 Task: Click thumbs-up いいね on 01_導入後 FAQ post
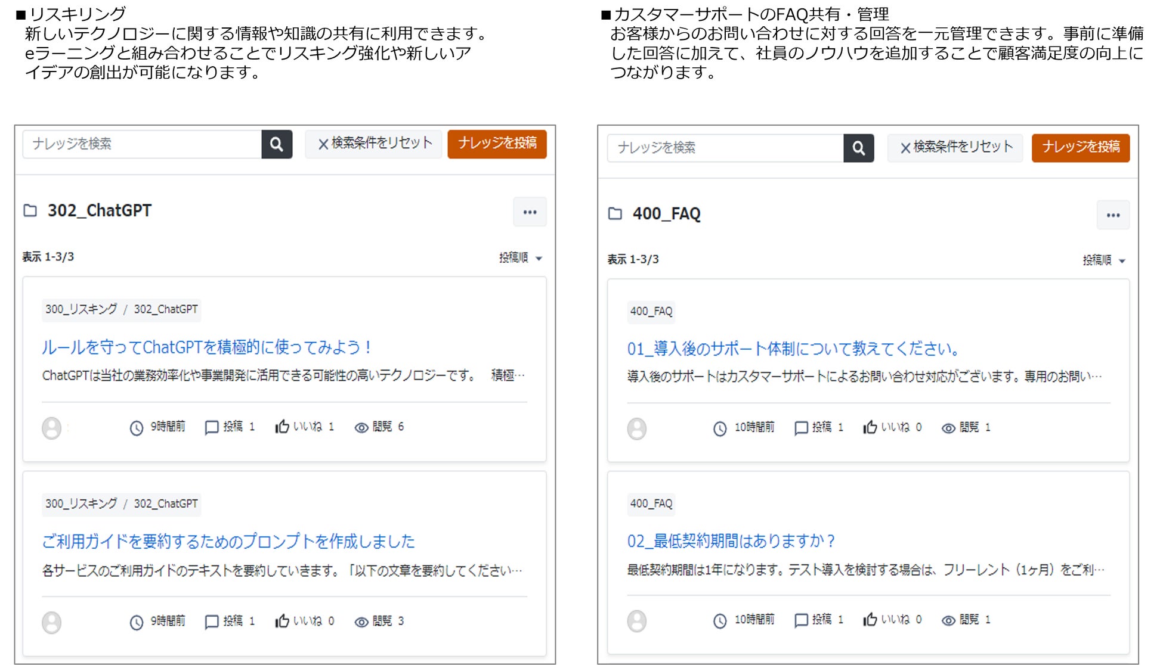click(x=870, y=427)
